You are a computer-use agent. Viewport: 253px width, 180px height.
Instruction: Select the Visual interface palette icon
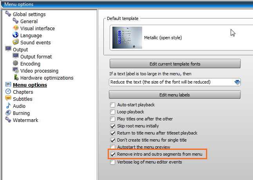coord(16,28)
